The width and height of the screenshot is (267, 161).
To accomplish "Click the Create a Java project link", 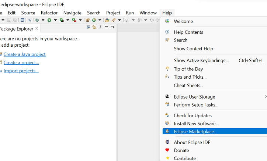I will [x=24, y=54].
